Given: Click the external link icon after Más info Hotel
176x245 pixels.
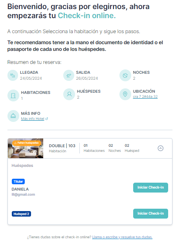Looking at the screenshot, I should click(x=46, y=119).
